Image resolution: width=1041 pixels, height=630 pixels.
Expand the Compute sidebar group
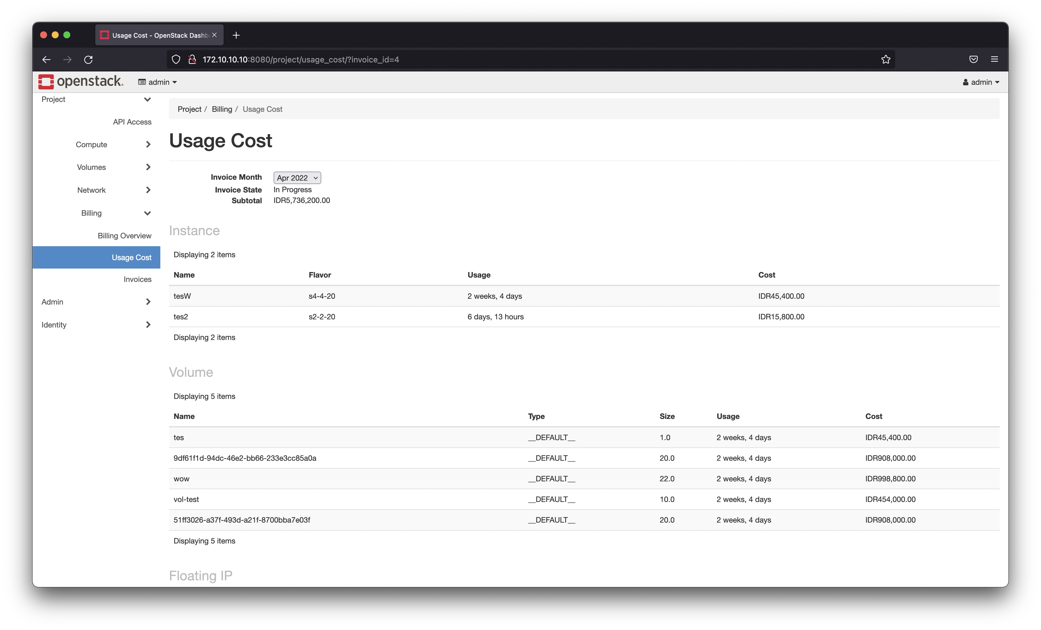(x=96, y=144)
